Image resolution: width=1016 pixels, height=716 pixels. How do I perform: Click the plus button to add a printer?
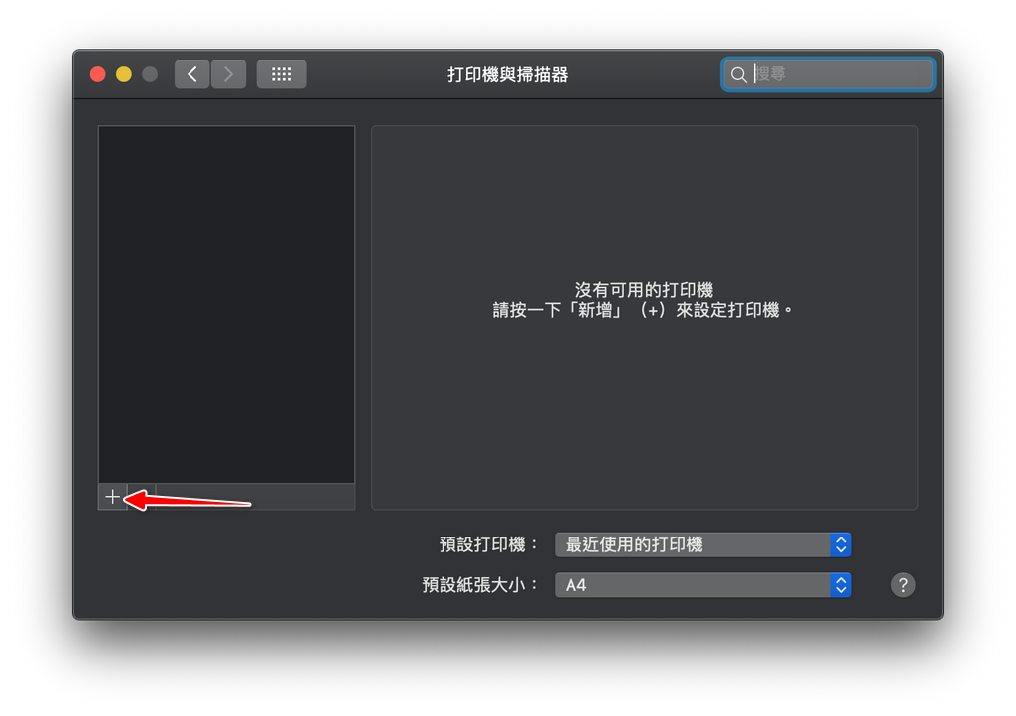point(112,497)
